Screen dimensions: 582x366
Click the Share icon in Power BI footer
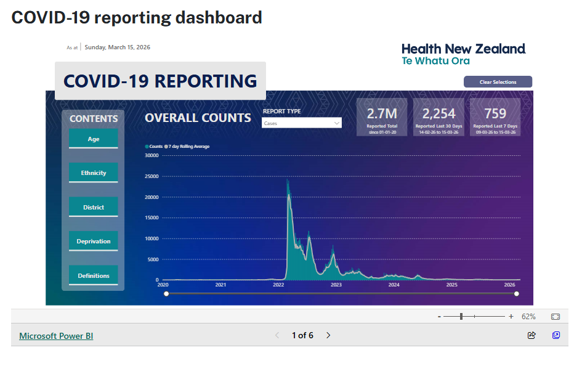[x=531, y=335]
